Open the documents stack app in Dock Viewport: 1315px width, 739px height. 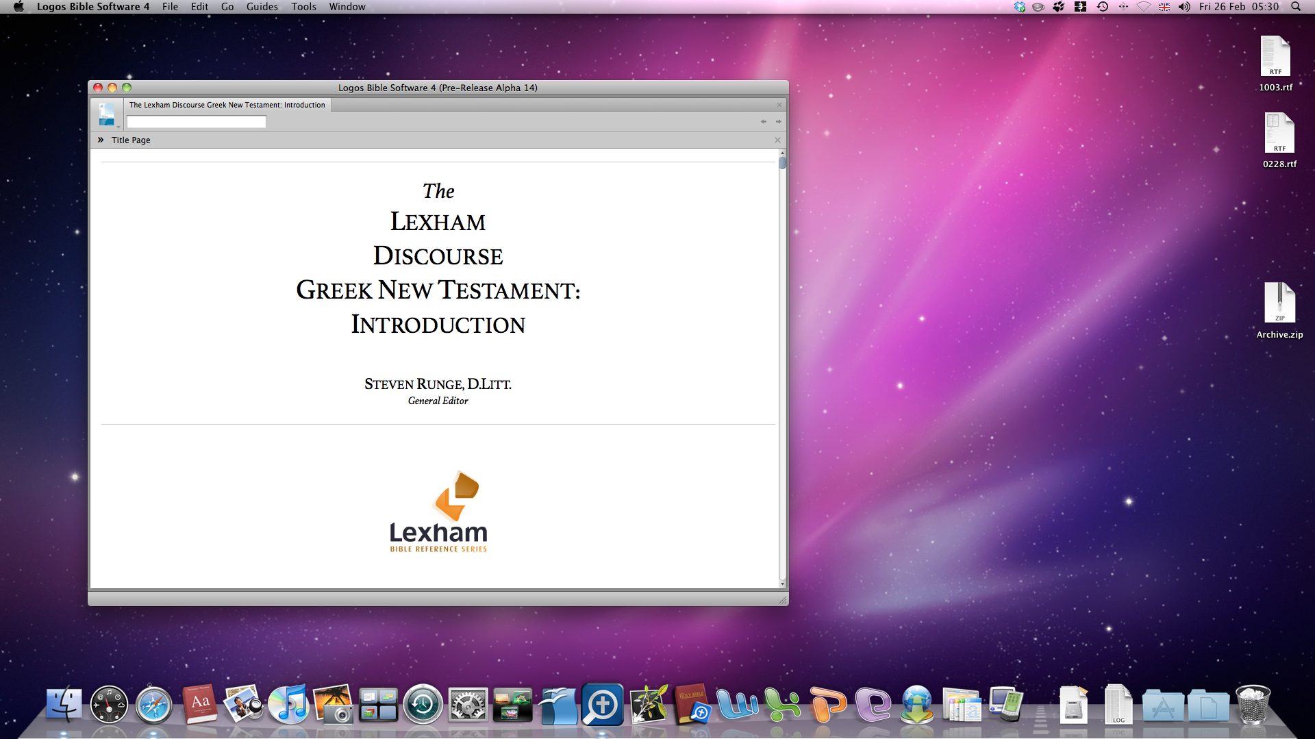[x=962, y=705]
